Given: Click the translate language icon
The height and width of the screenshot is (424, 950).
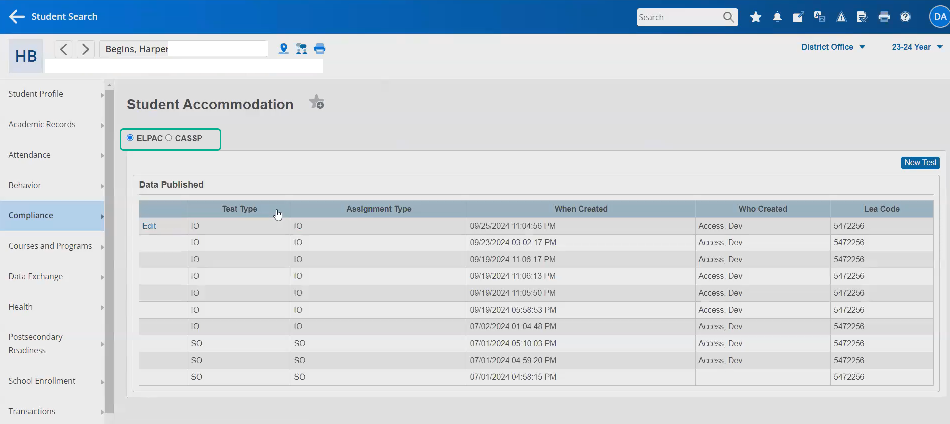Looking at the screenshot, I should (x=820, y=17).
